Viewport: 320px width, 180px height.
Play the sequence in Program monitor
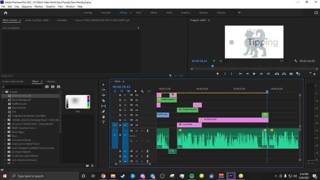click(x=254, y=74)
